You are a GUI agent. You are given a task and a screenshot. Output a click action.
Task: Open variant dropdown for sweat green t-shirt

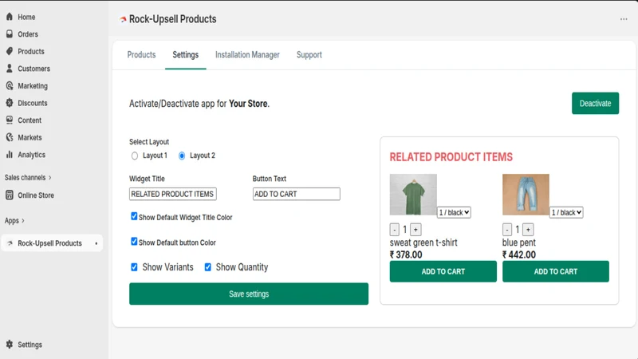[x=454, y=212]
